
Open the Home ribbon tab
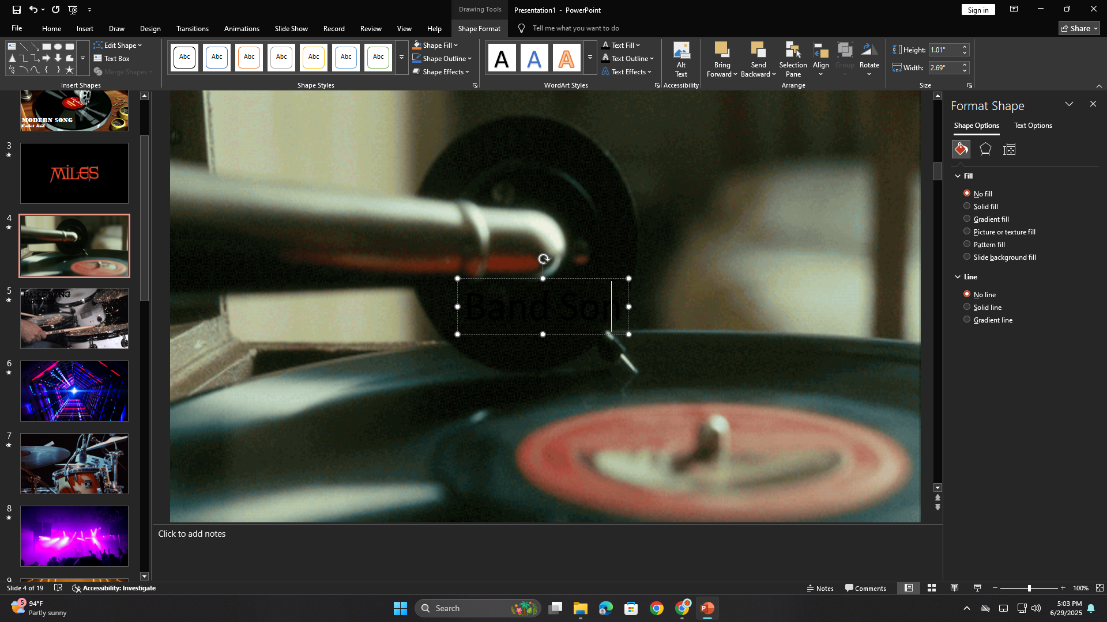(x=51, y=28)
